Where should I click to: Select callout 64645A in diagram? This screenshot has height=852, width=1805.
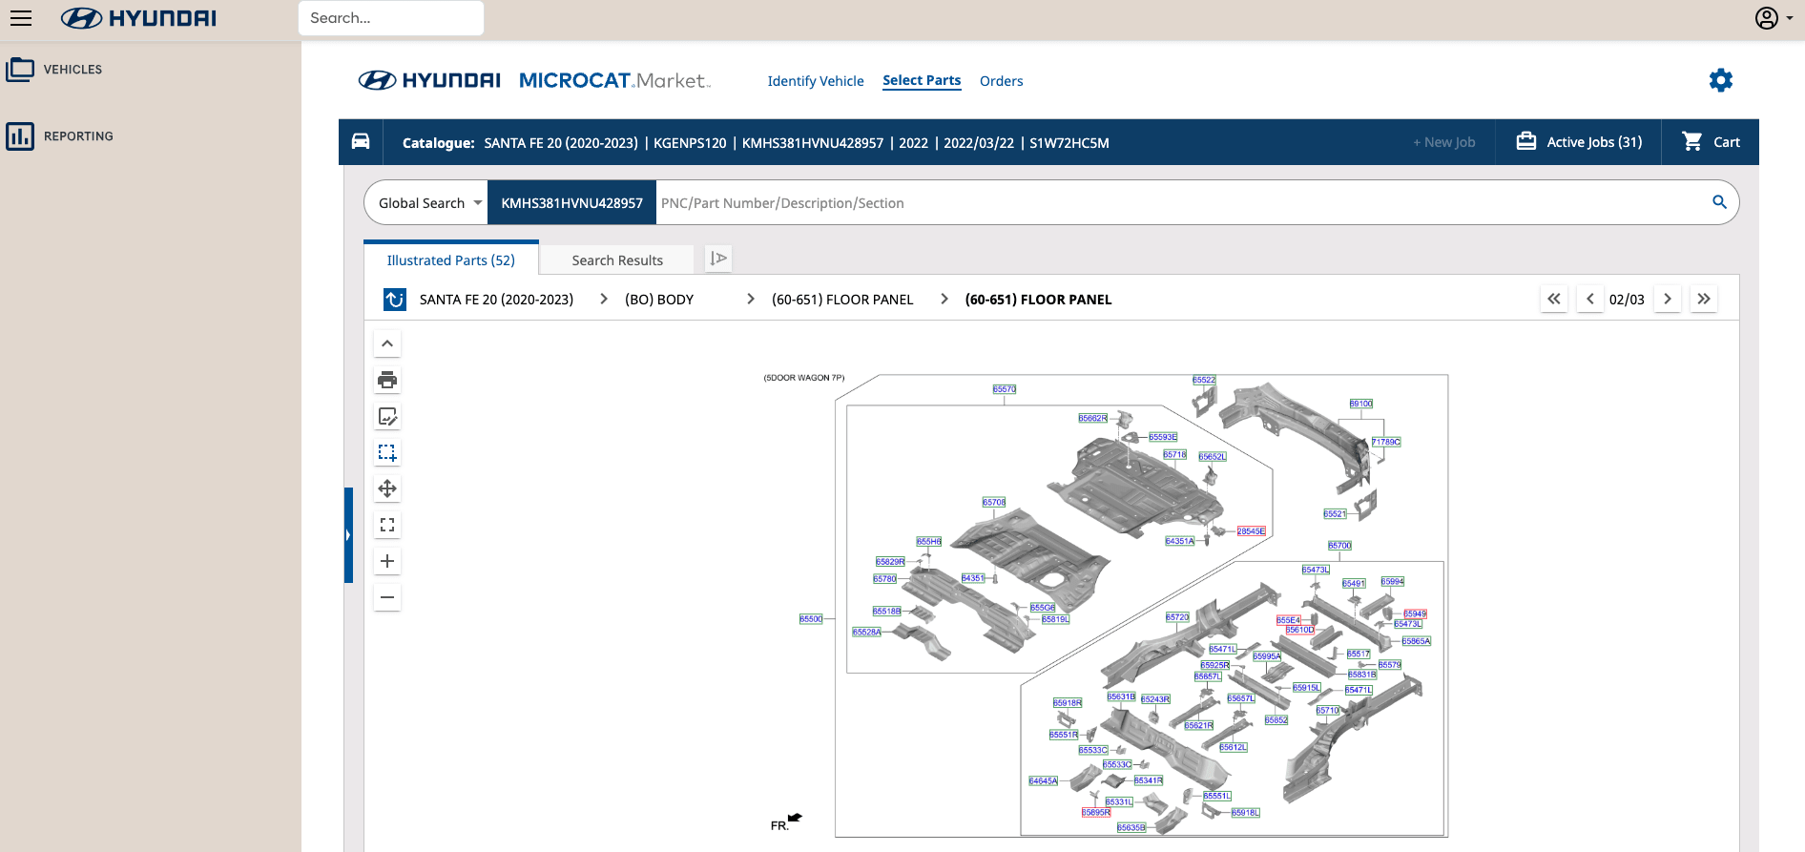coord(1044,780)
